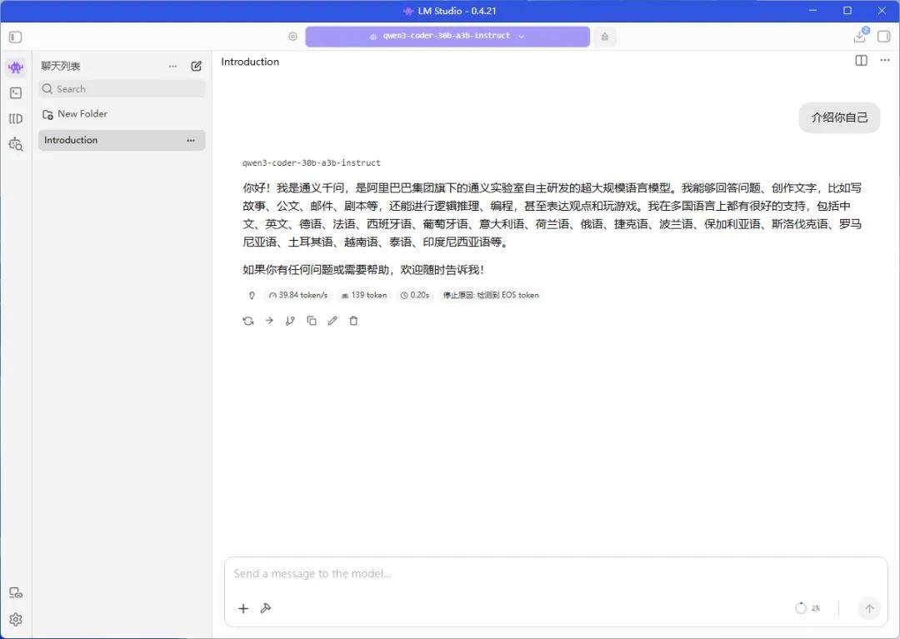The height and width of the screenshot is (639, 900).
Task: Open the My Models library view
Action: tap(16, 119)
